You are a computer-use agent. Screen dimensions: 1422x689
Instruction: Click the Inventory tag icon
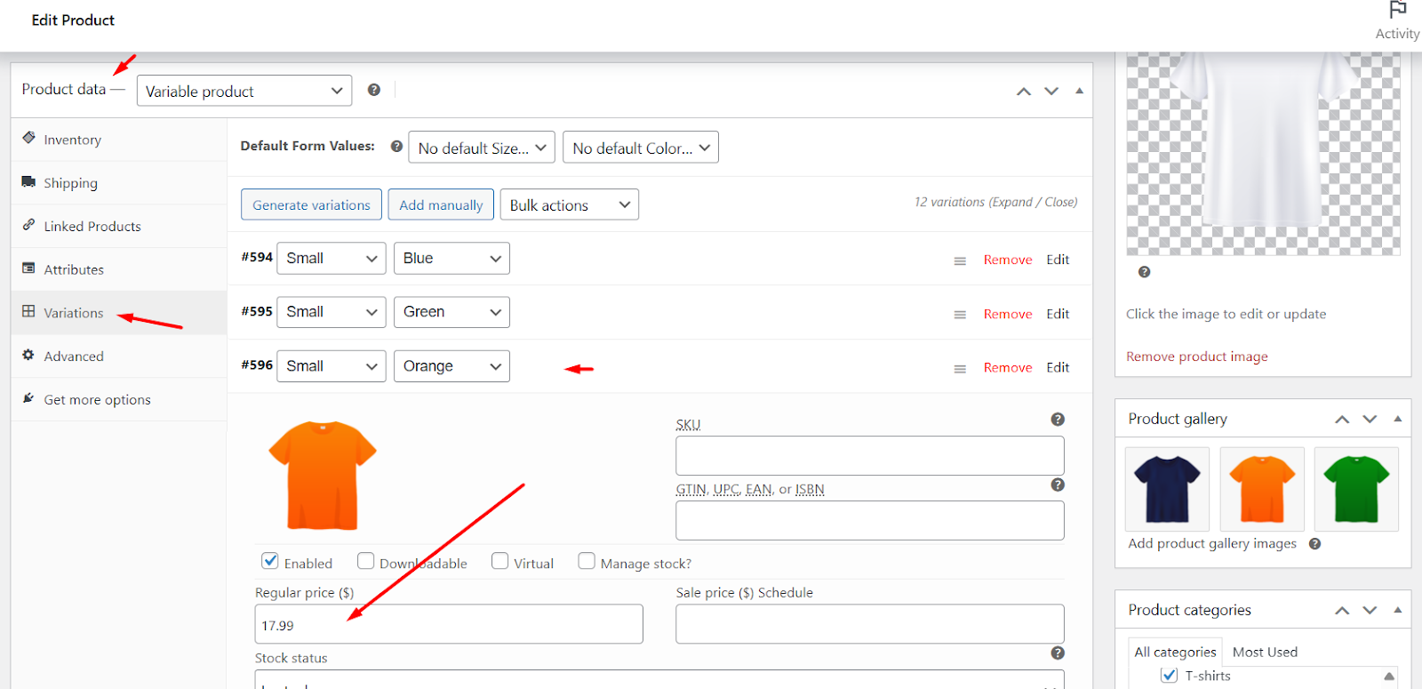coord(28,139)
